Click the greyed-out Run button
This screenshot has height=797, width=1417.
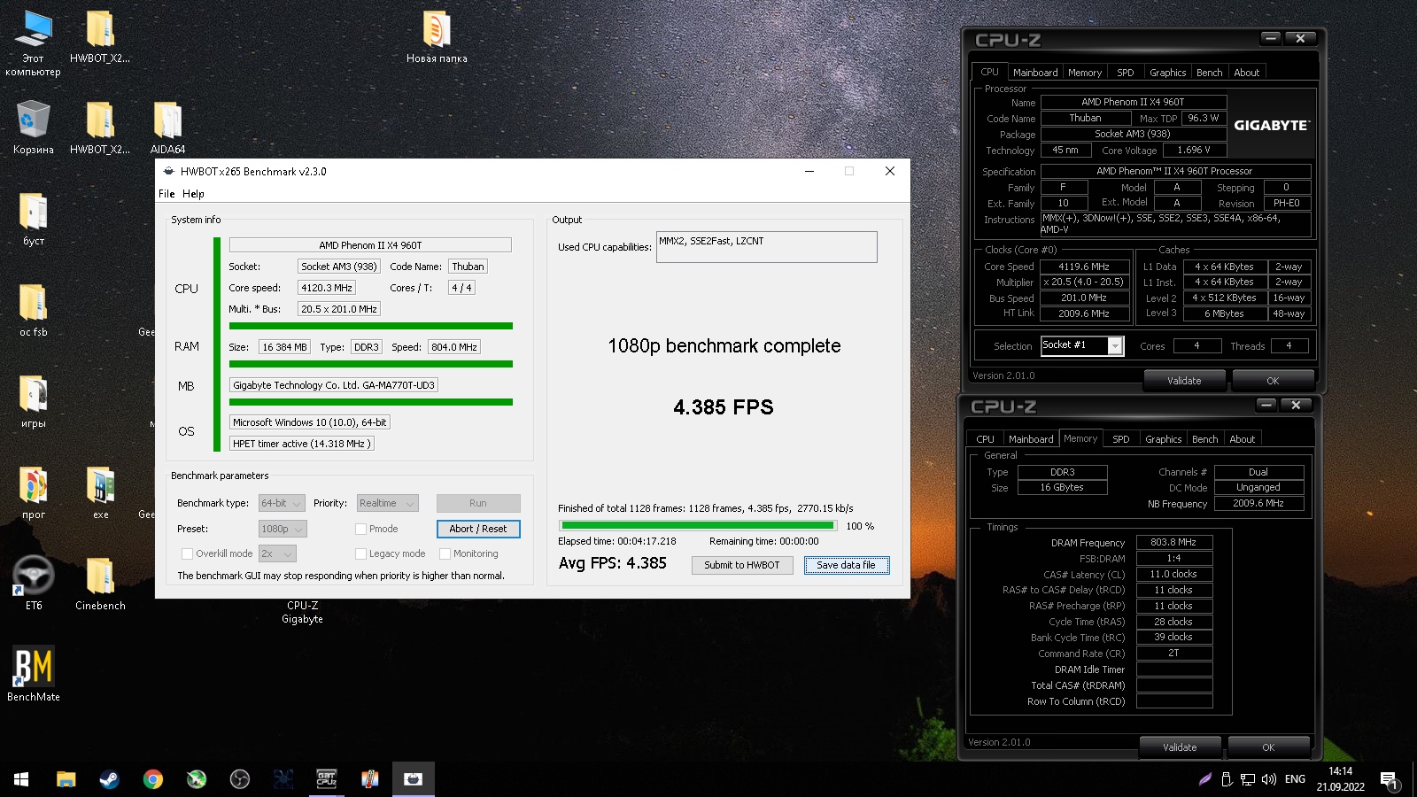[478, 503]
